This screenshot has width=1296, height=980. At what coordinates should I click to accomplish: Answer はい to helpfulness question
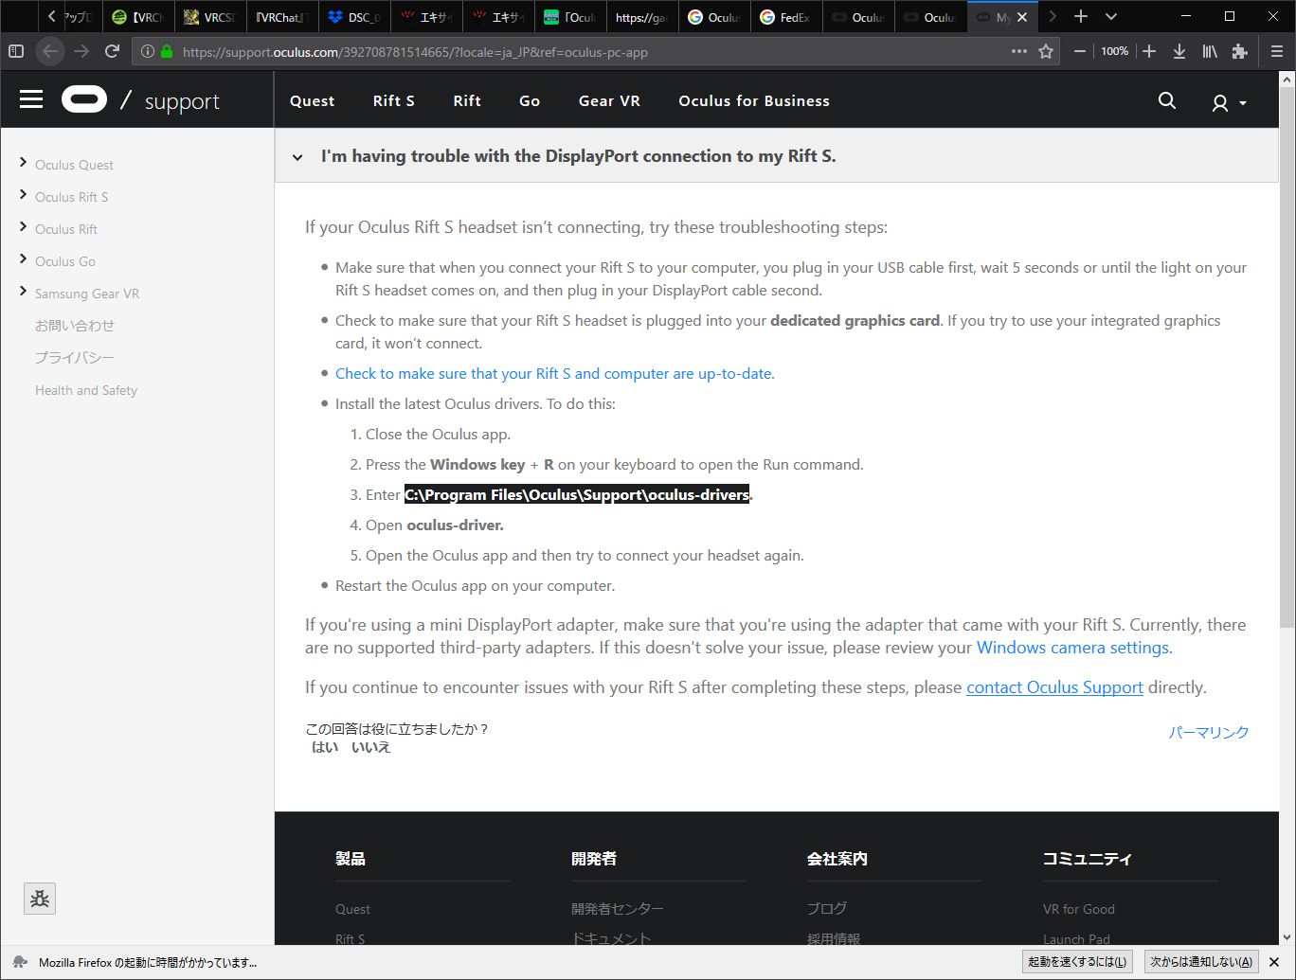coord(325,747)
